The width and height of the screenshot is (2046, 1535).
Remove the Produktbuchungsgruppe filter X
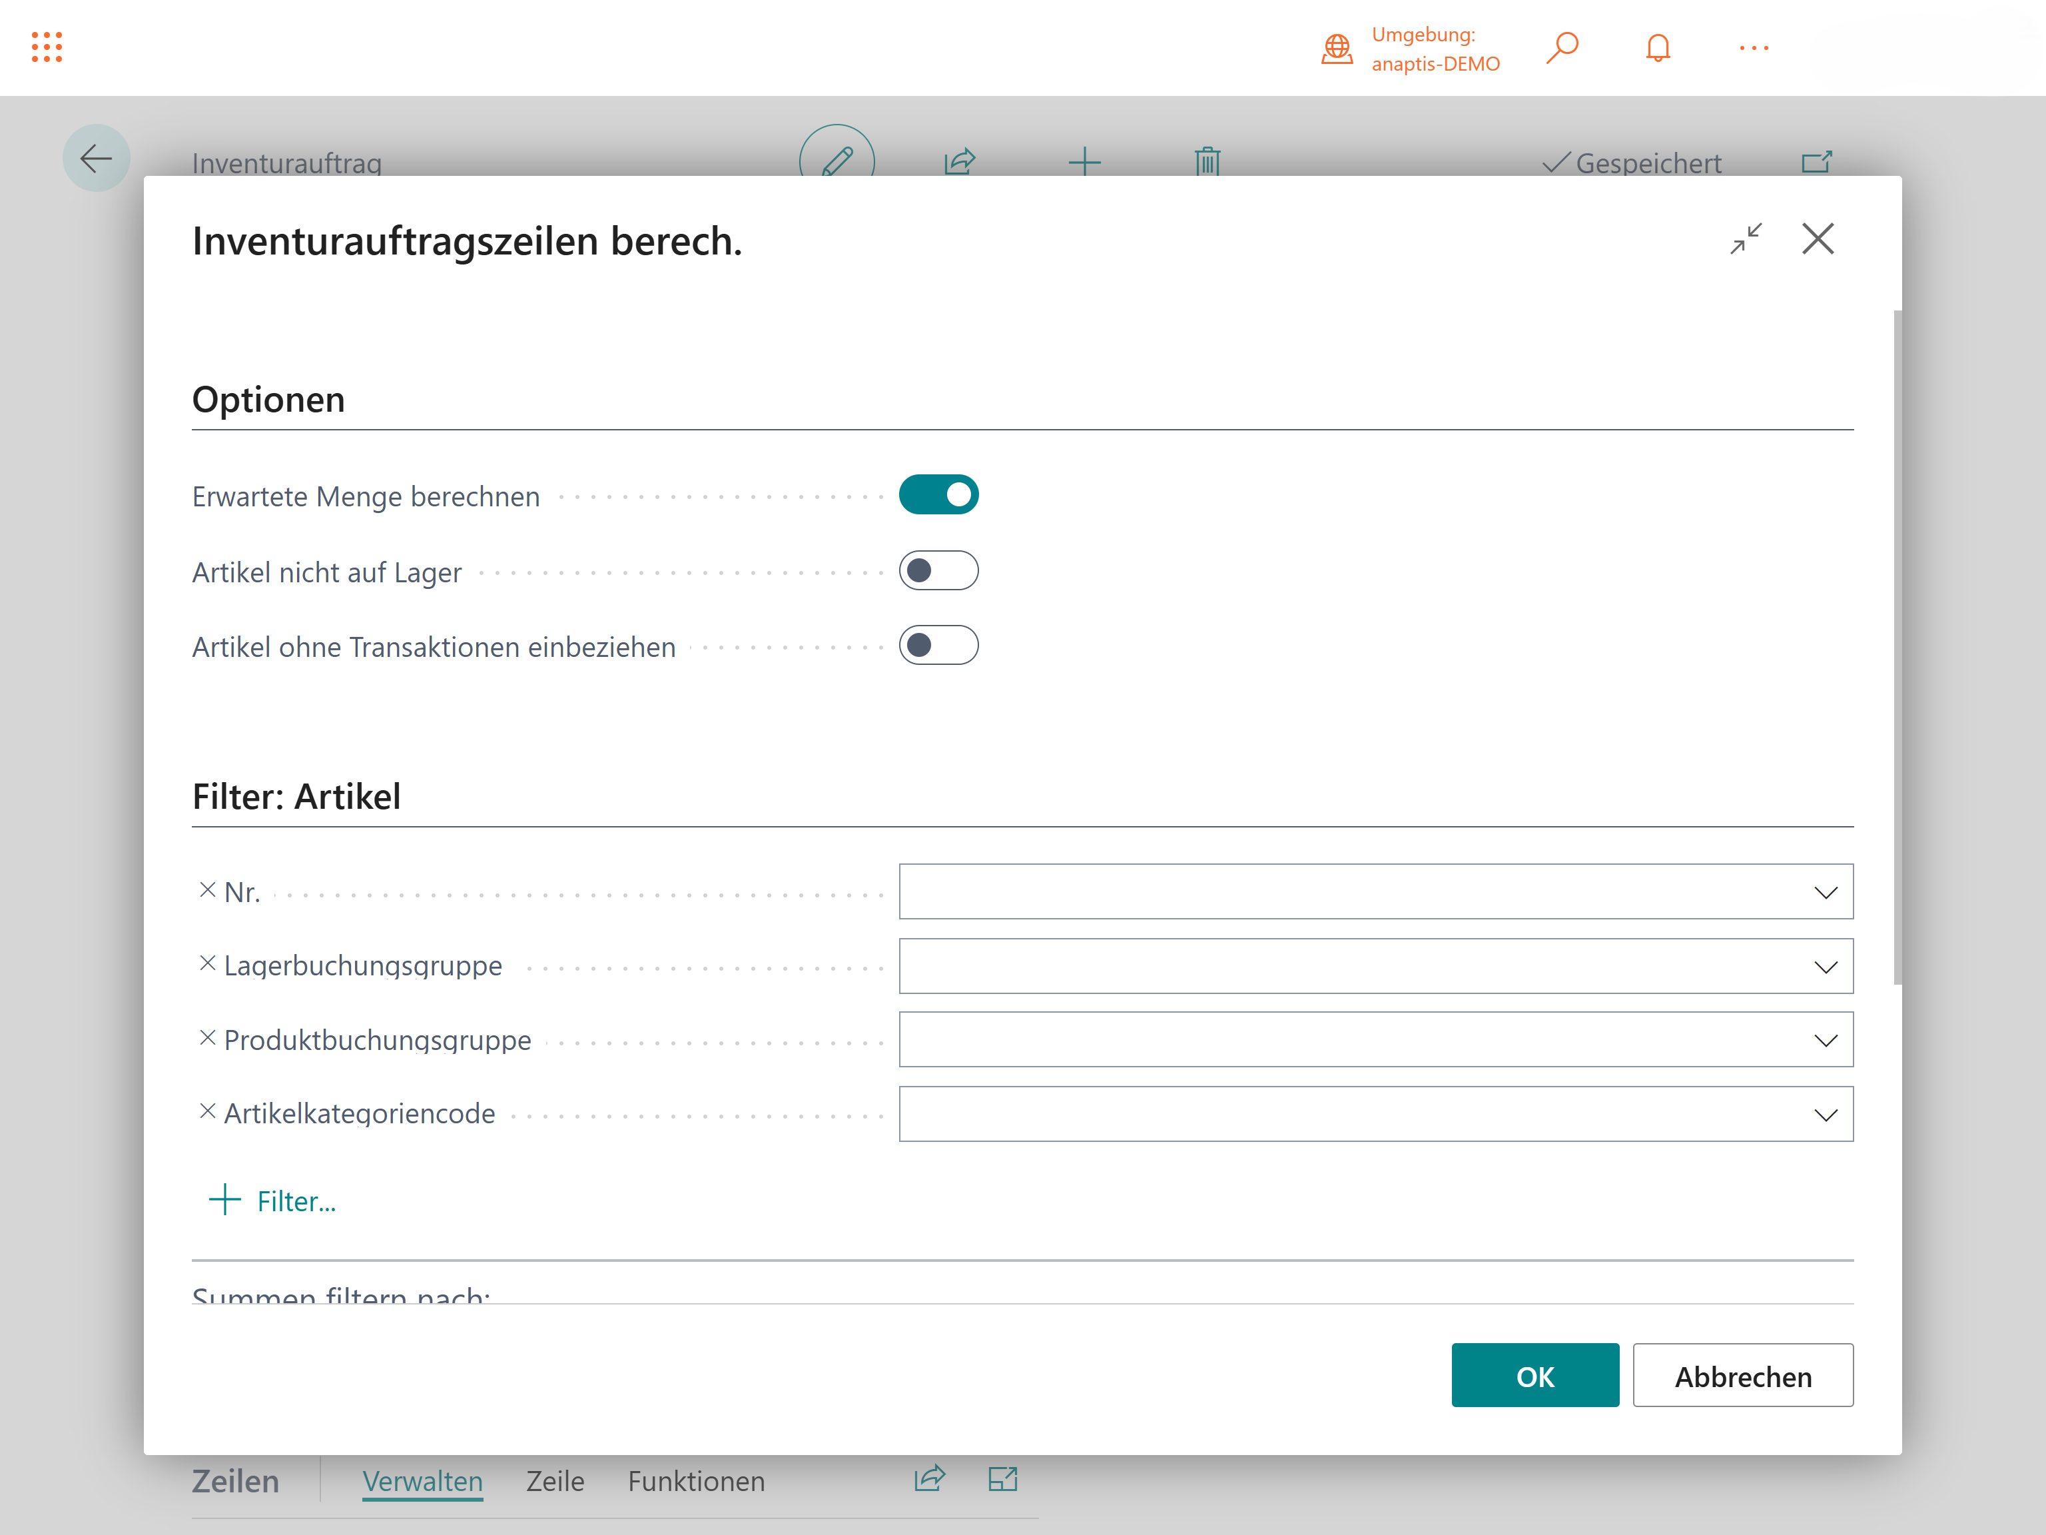(208, 1038)
